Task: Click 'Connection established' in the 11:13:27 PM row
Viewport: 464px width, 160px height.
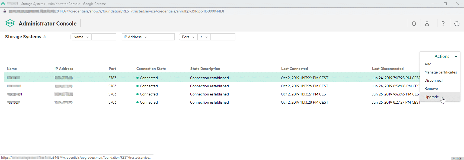Action: [209, 94]
